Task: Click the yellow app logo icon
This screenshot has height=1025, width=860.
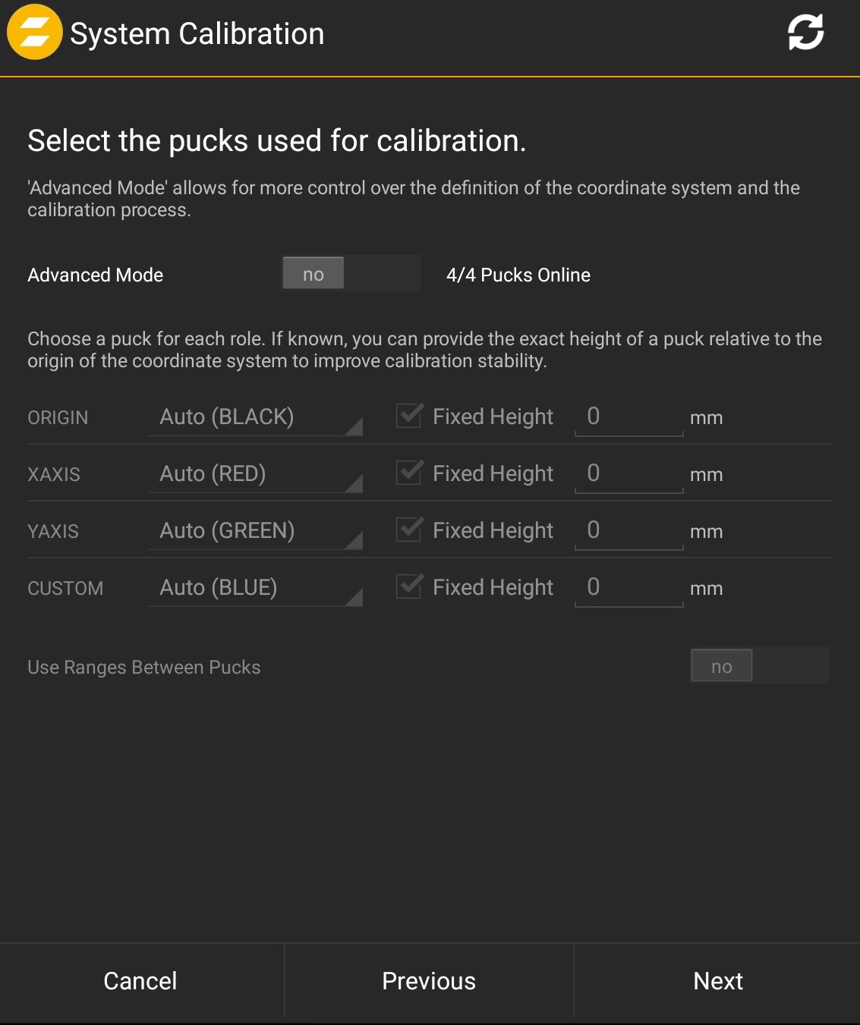Action: pyautogui.click(x=34, y=32)
